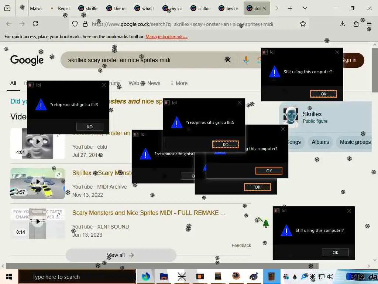
Task: Click the View all videos button
Action: coord(121,255)
